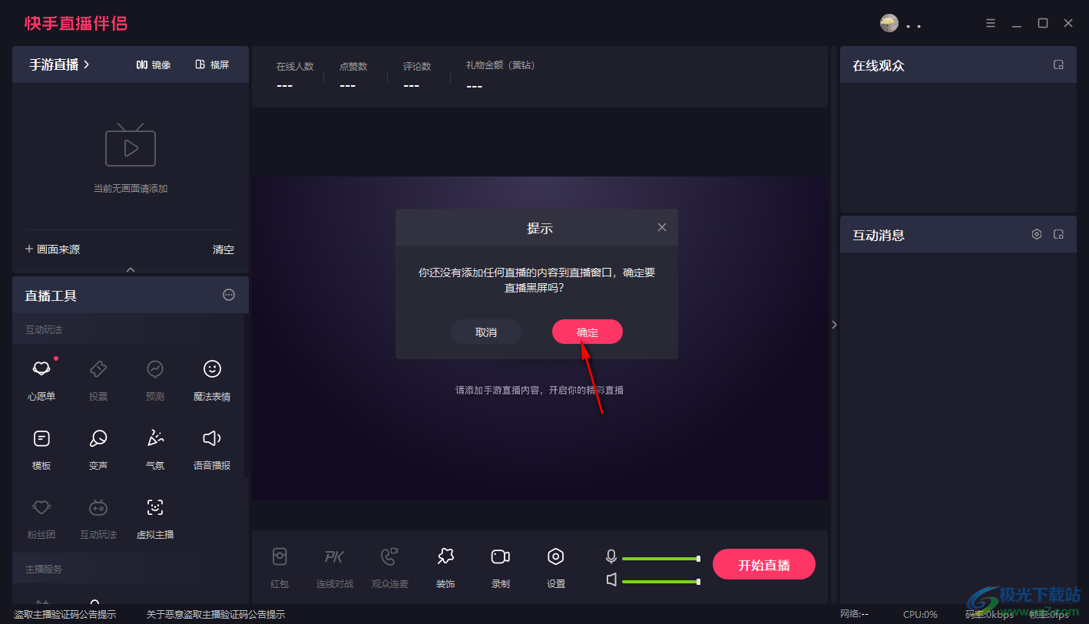Open 互动消息 settings hexagon icon
This screenshot has height=624, width=1089.
(x=1037, y=234)
